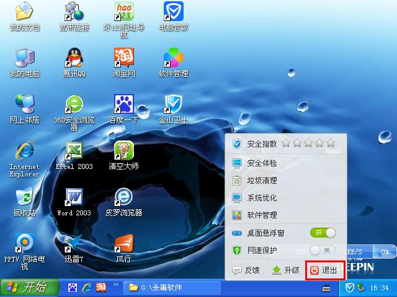Select 垃圾清理 in the popup menu
This screenshot has width=397, height=297.
tap(261, 181)
